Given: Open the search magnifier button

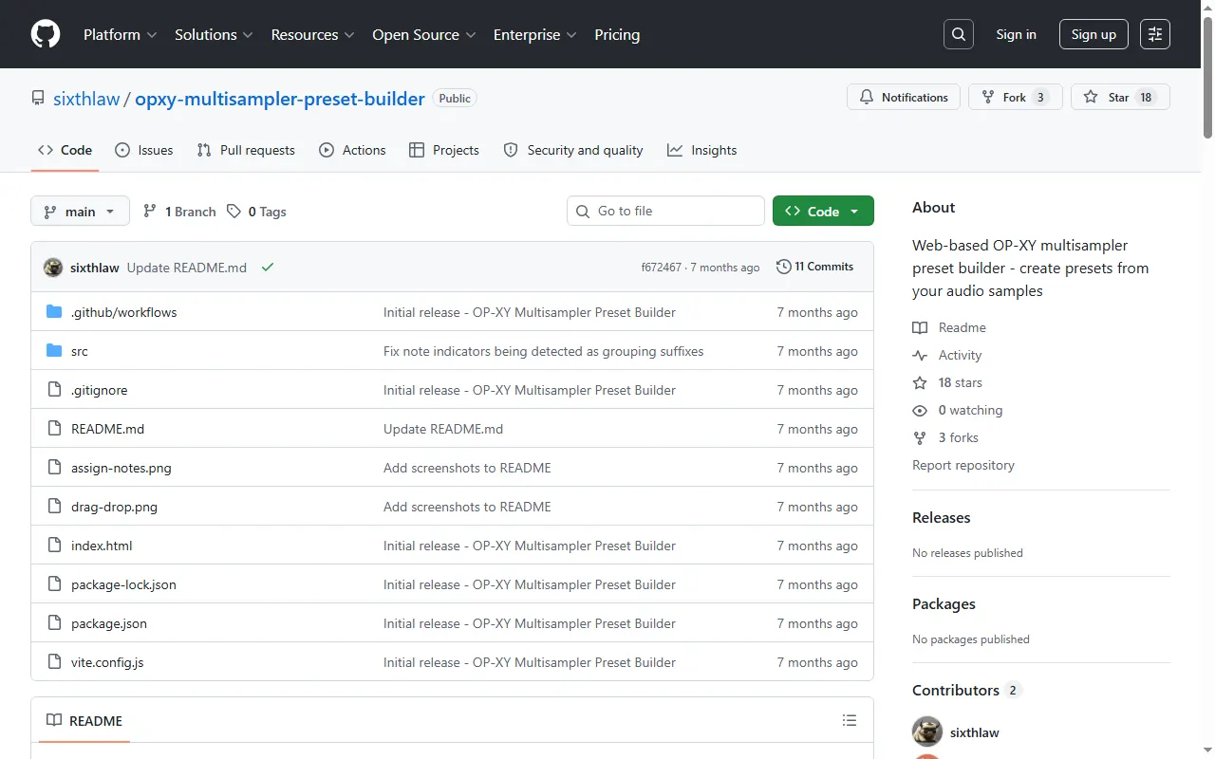Looking at the screenshot, I should (x=959, y=34).
